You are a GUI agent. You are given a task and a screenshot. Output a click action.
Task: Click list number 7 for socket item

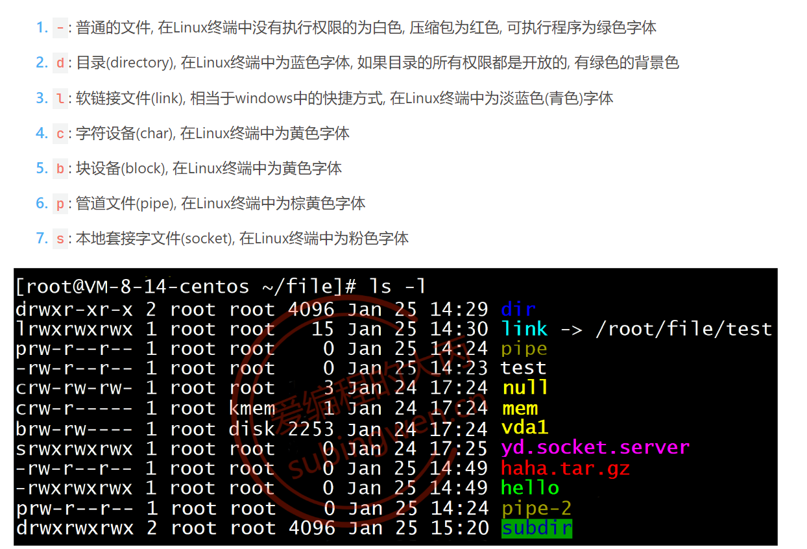pyautogui.click(x=42, y=238)
